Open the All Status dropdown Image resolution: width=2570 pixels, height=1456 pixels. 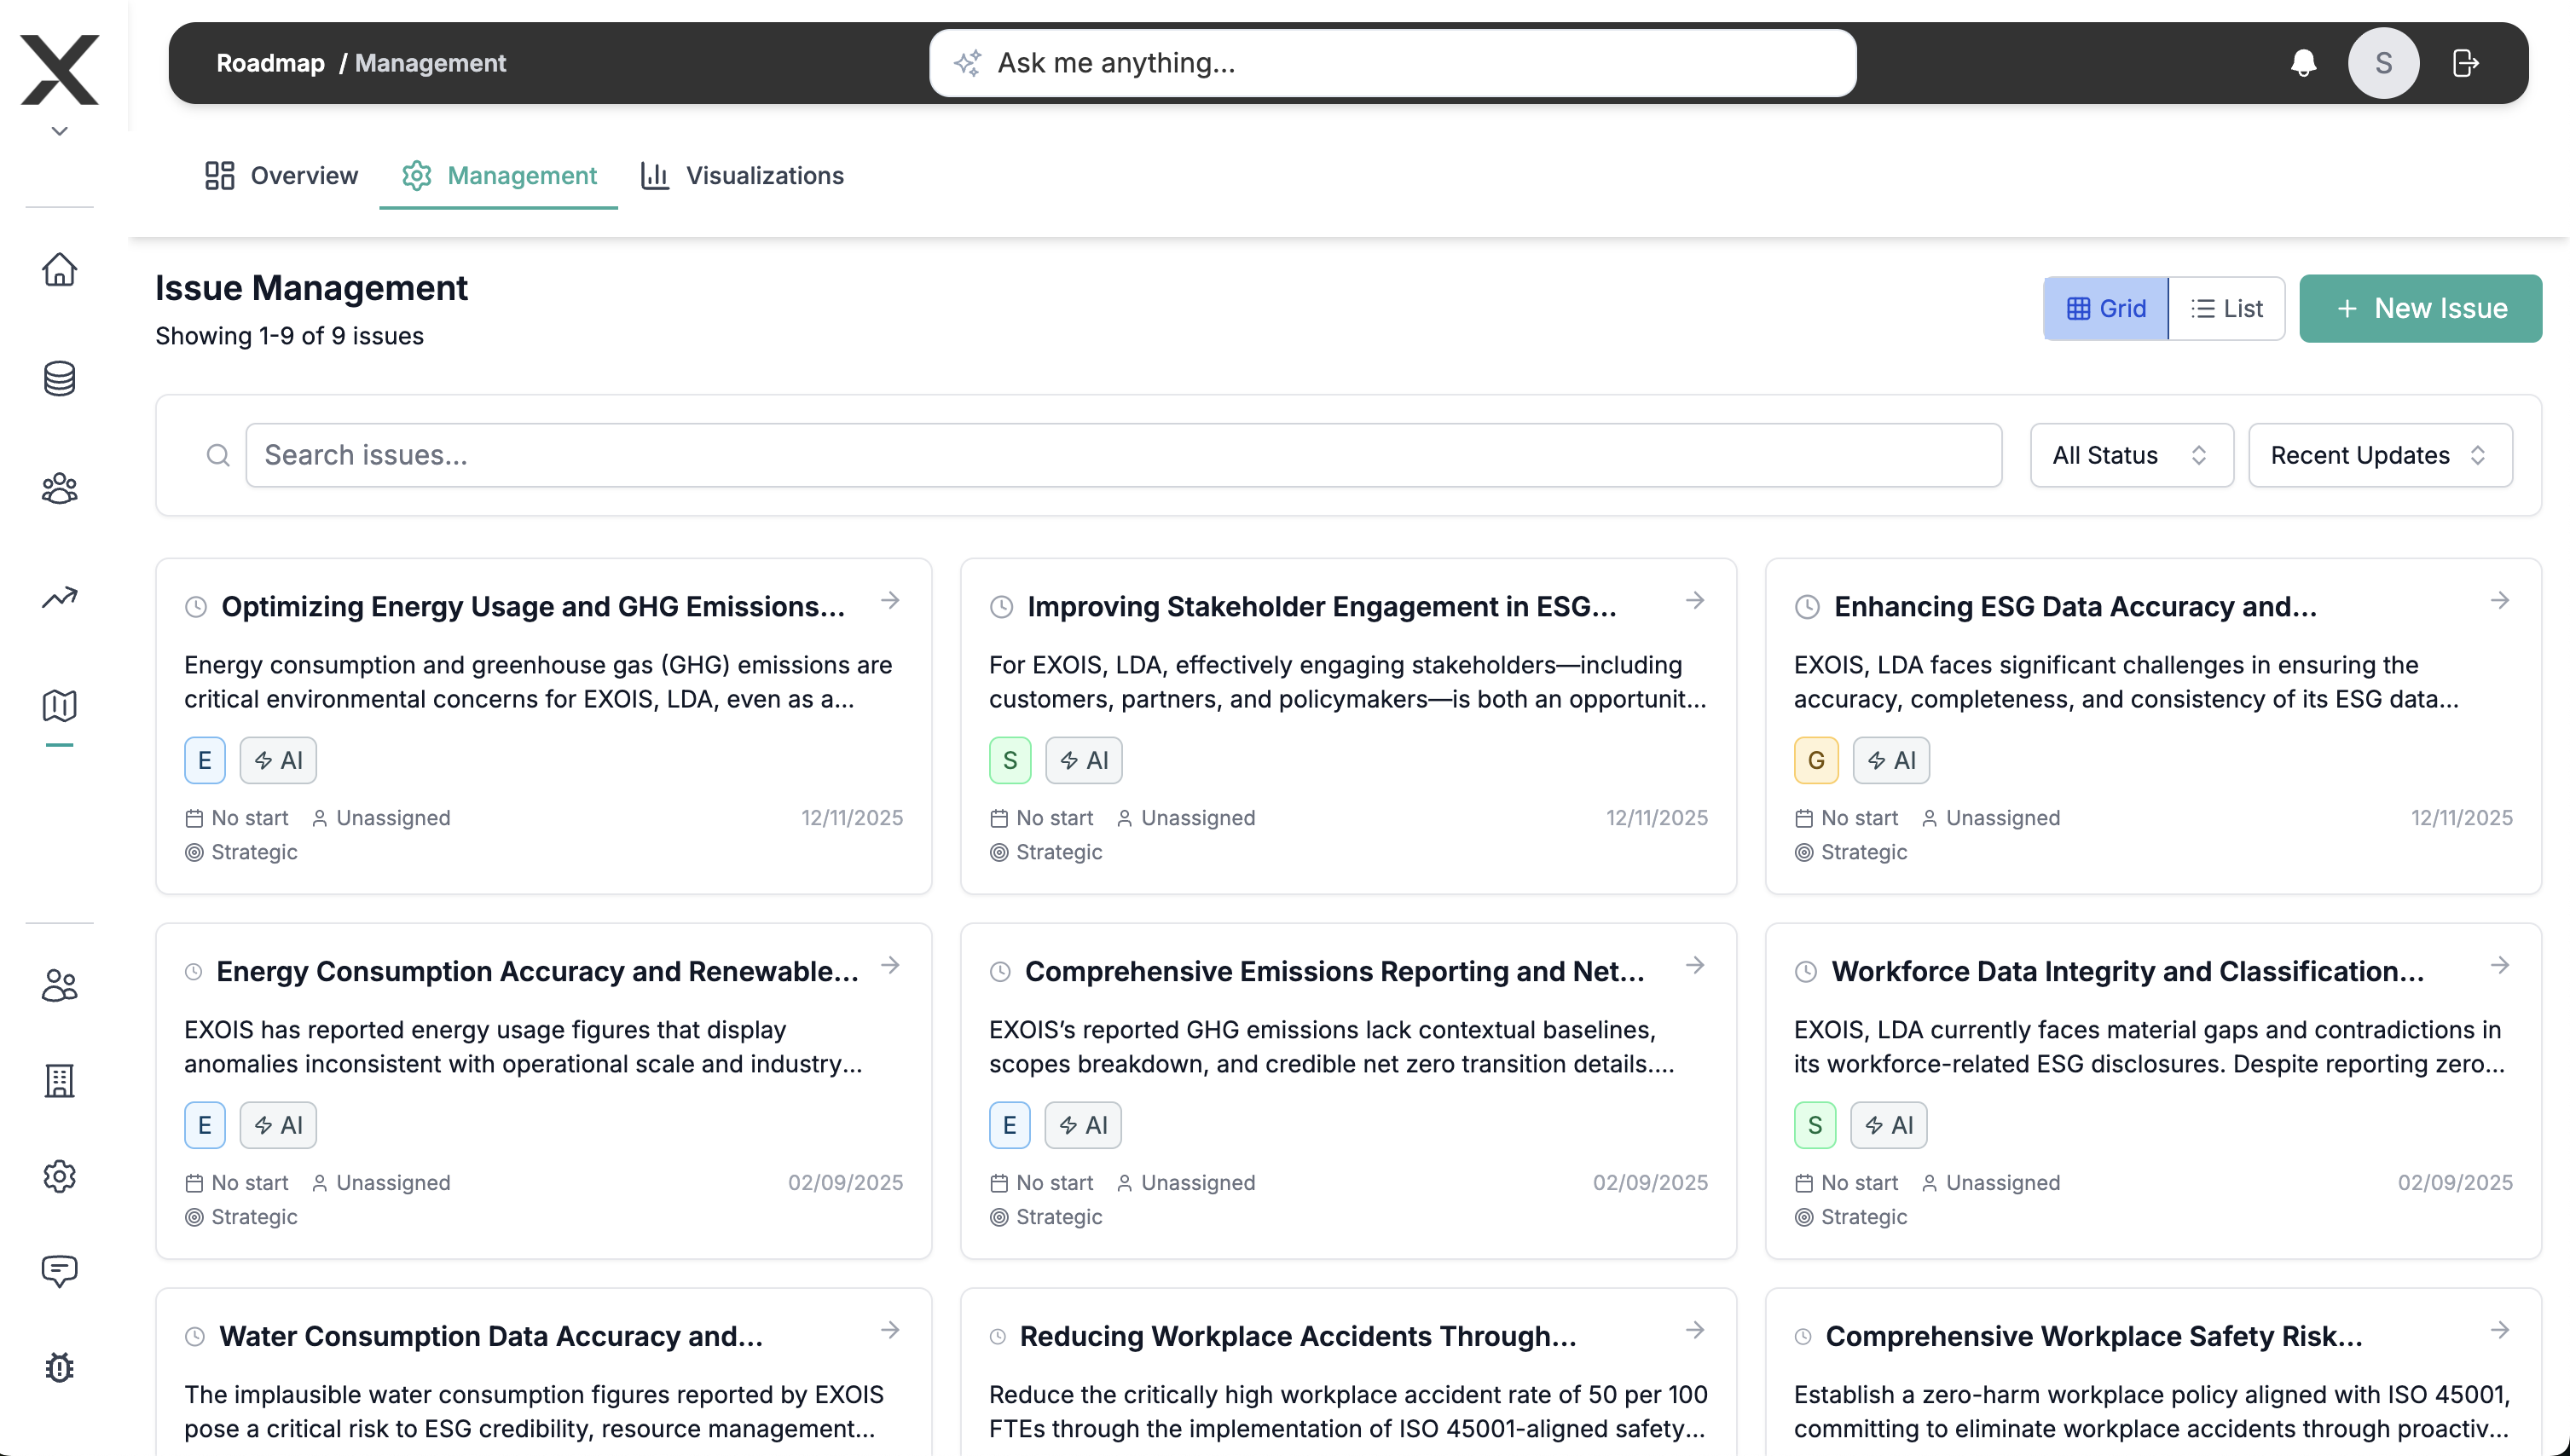2130,456
